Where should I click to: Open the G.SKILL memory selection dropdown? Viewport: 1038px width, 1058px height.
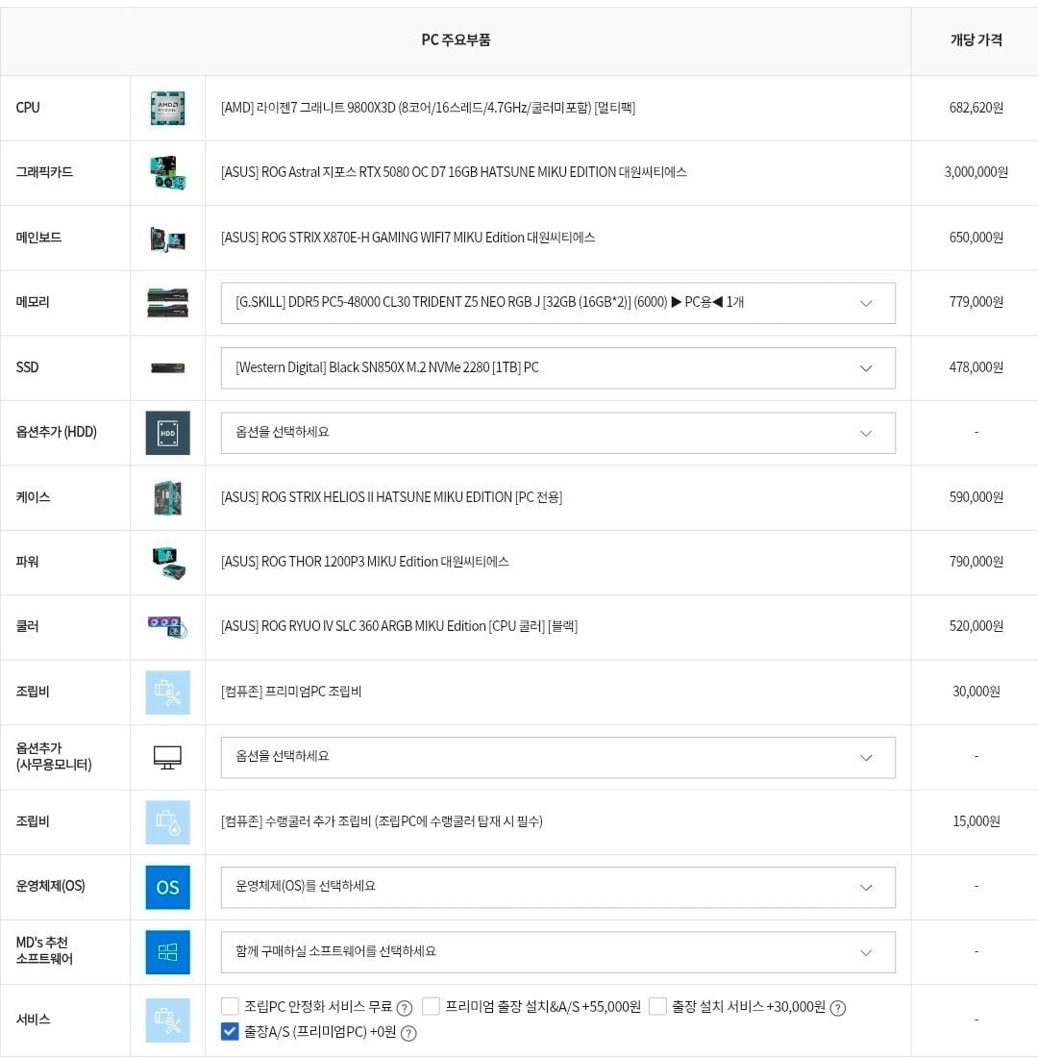click(557, 303)
